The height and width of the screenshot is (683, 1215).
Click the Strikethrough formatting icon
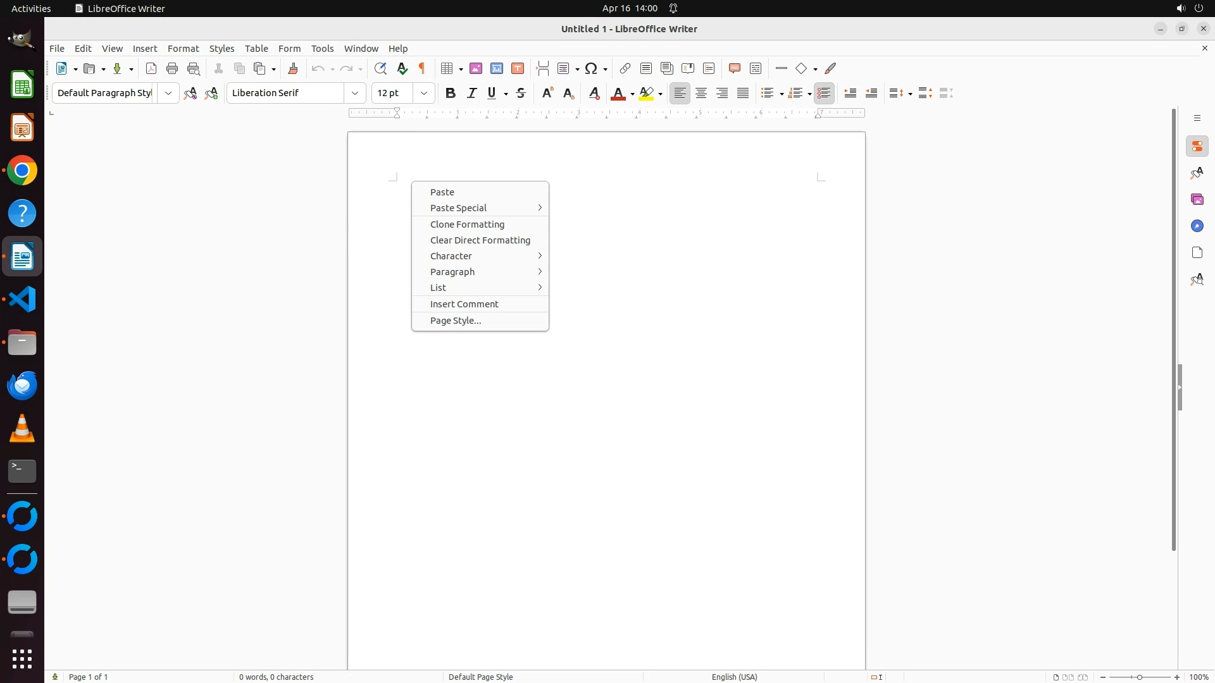pyautogui.click(x=521, y=93)
